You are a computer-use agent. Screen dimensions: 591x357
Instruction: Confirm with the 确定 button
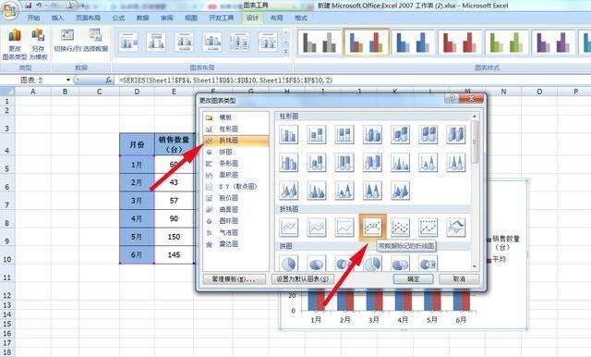tap(413, 279)
